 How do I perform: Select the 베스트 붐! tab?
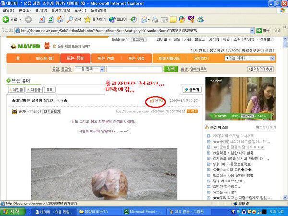(45, 59)
